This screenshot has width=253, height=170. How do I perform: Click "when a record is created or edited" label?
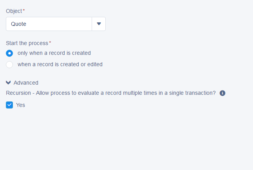click(60, 64)
